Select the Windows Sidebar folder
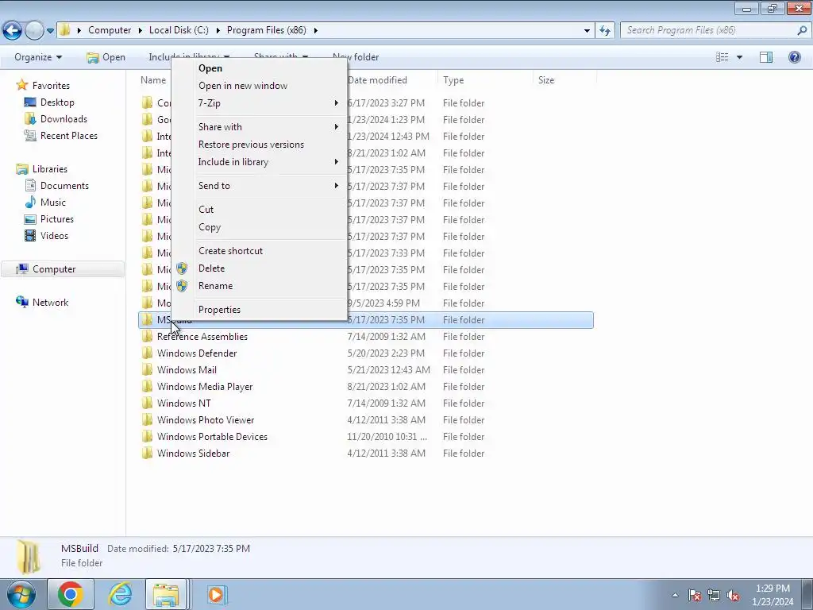813x610 pixels. point(194,454)
